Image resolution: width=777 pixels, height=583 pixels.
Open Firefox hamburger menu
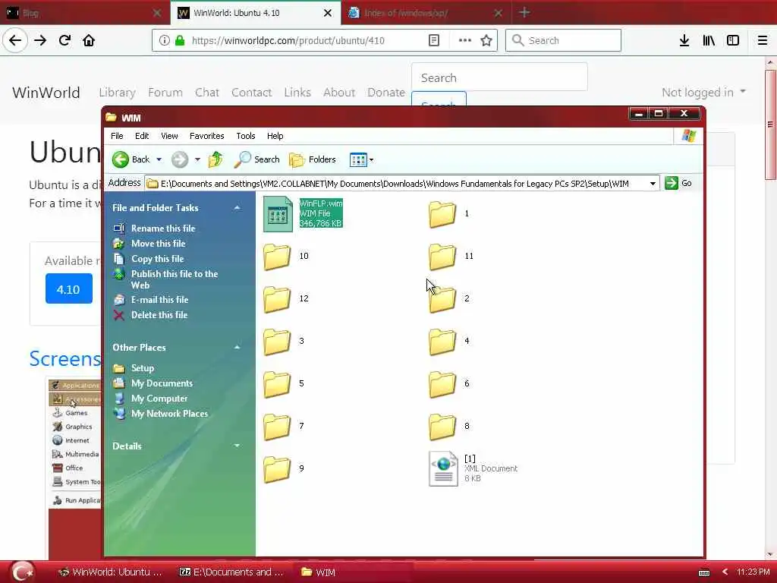[x=763, y=40]
